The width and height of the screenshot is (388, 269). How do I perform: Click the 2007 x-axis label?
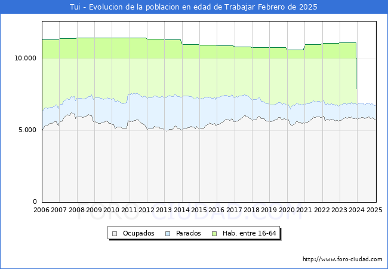point(59,210)
